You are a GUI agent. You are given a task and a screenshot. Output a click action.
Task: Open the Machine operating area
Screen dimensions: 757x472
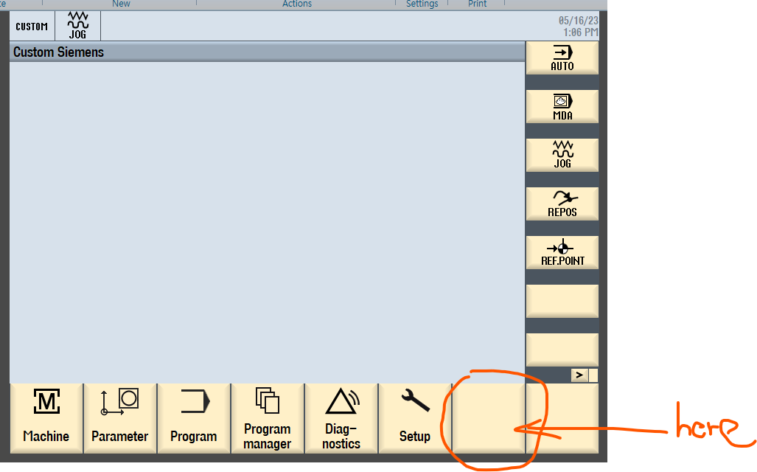tap(46, 418)
